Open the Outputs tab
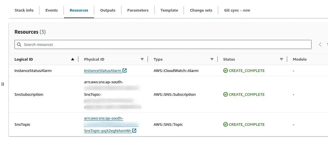Viewport: 328px width, 162px height. click(108, 10)
